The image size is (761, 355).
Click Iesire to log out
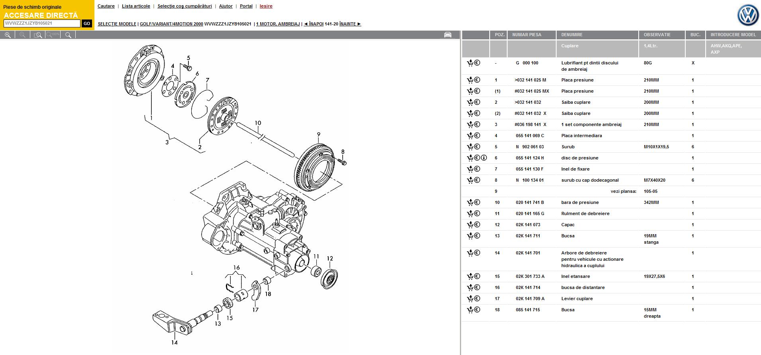[266, 6]
